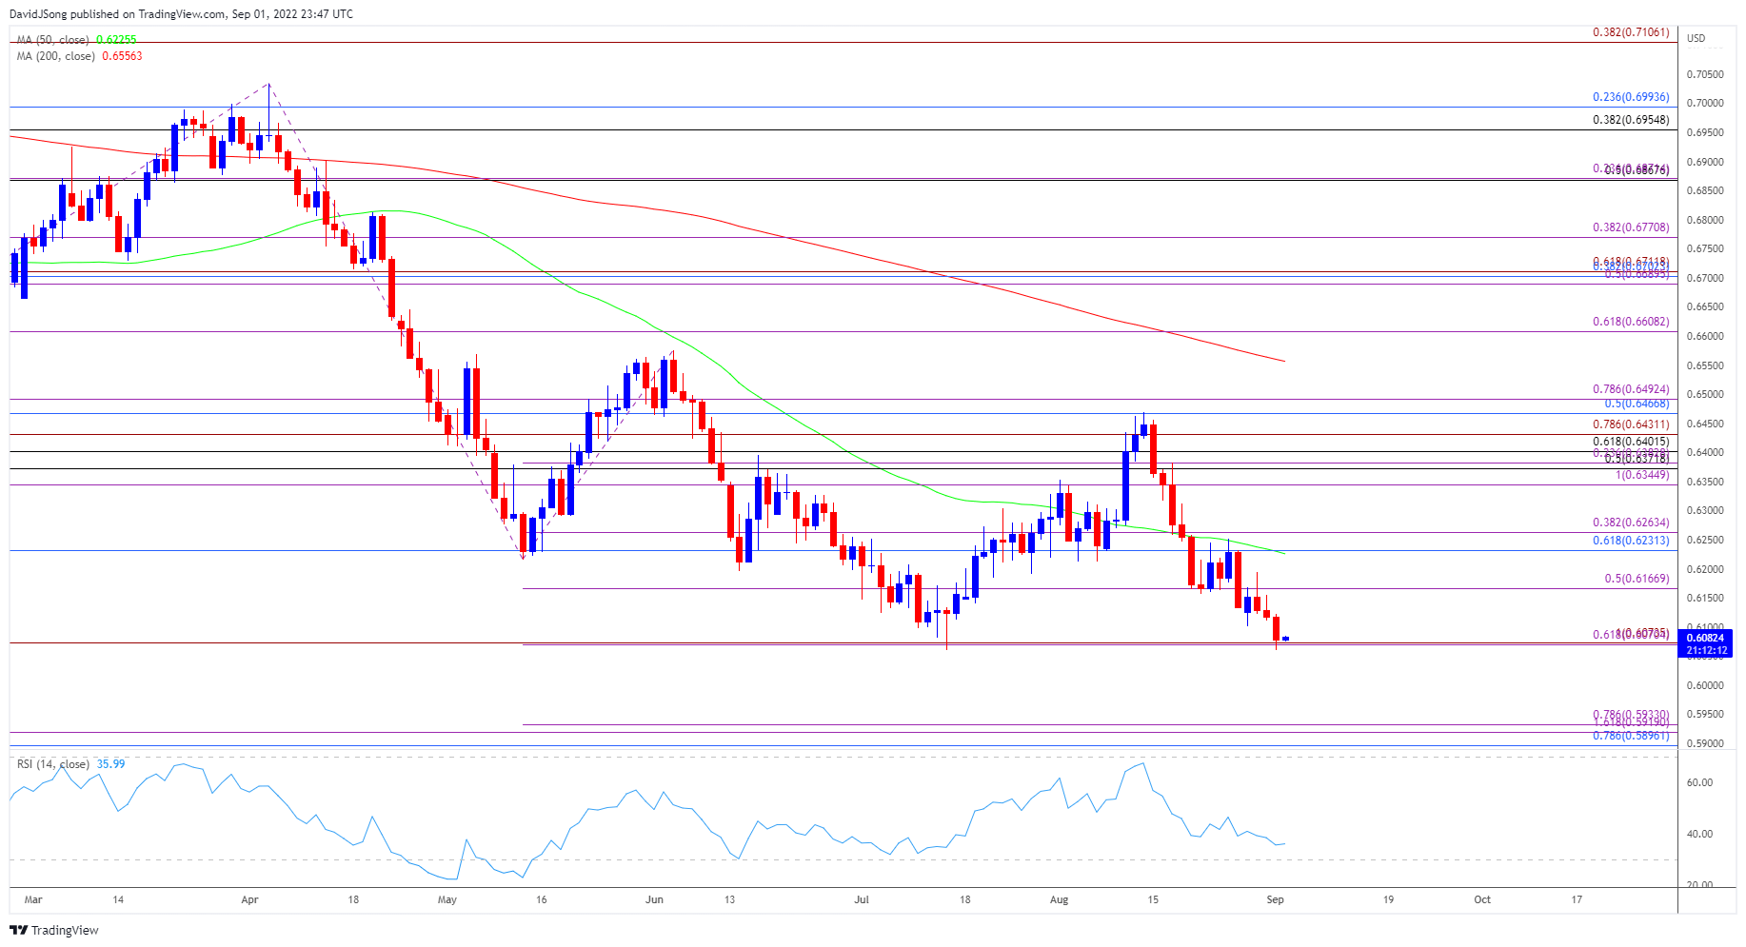1746x947 pixels.
Task: Click the 1(0.63449) Fibonacci label
Action: pyautogui.click(x=1642, y=475)
